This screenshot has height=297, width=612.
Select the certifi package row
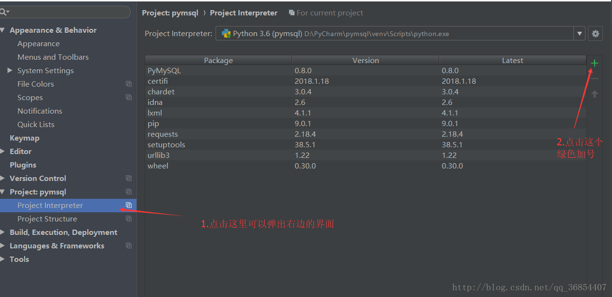point(366,81)
